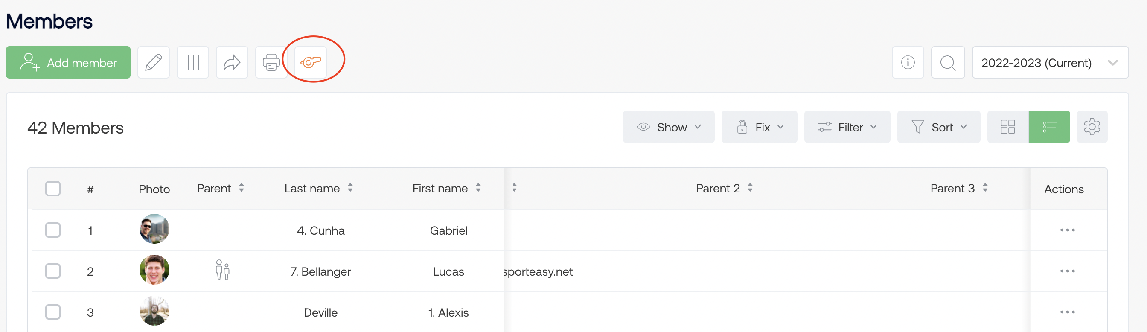
Task: Expand the Fix dropdown
Action: pyautogui.click(x=759, y=127)
